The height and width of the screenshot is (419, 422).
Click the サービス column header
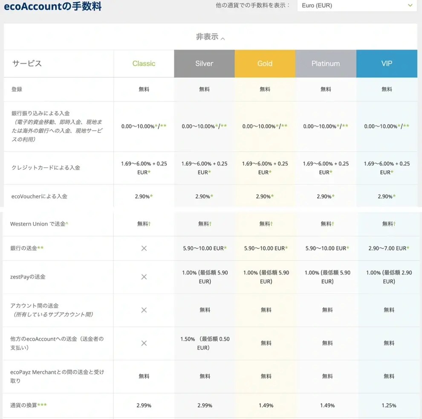click(27, 64)
